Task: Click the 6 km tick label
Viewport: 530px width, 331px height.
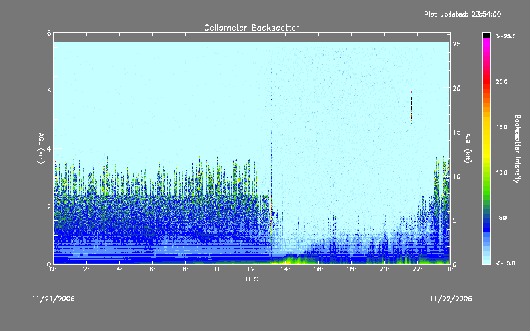Action: pos(49,91)
